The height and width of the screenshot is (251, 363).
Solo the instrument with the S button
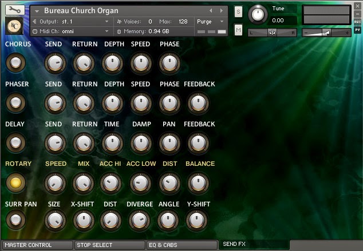[238, 11]
